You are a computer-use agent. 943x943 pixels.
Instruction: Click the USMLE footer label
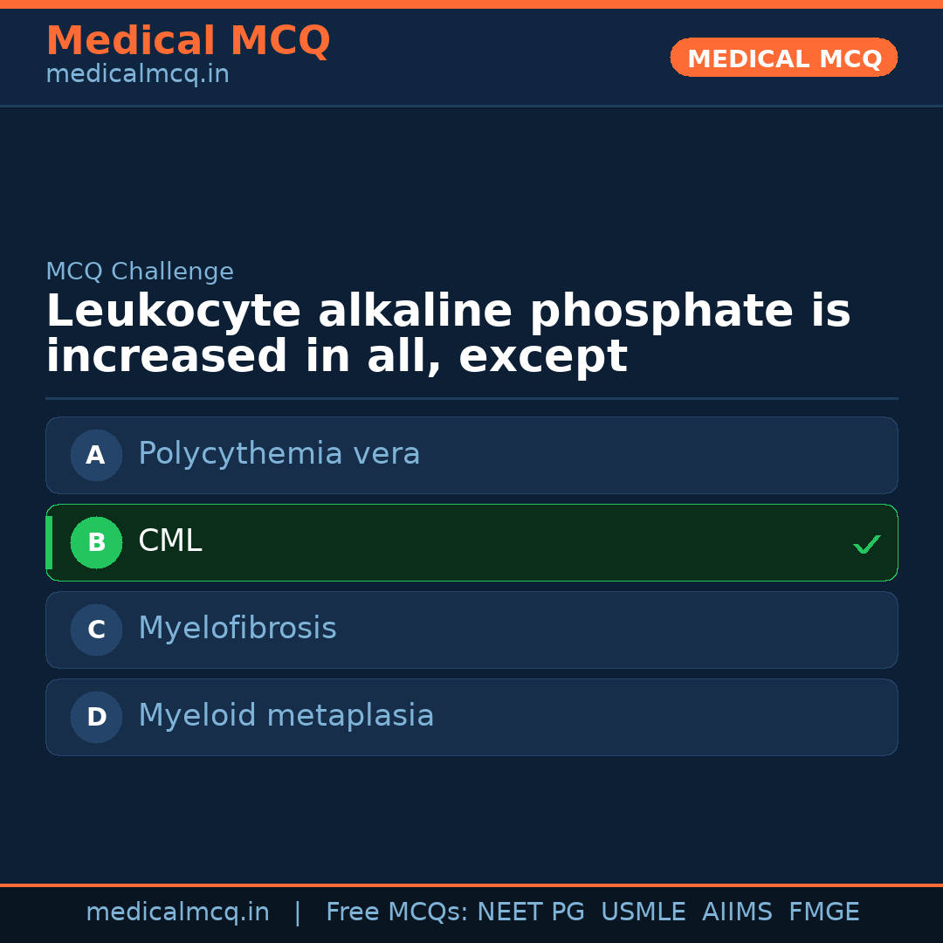tap(643, 912)
